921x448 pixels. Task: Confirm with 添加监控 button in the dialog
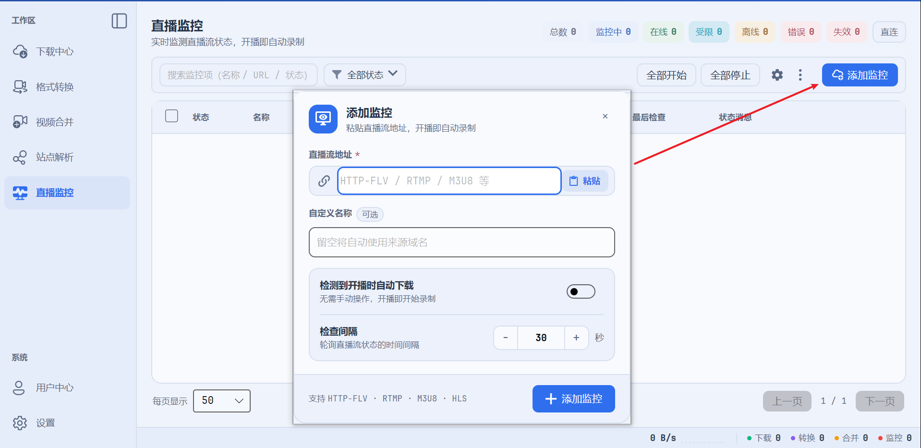pyautogui.click(x=573, y=399)
